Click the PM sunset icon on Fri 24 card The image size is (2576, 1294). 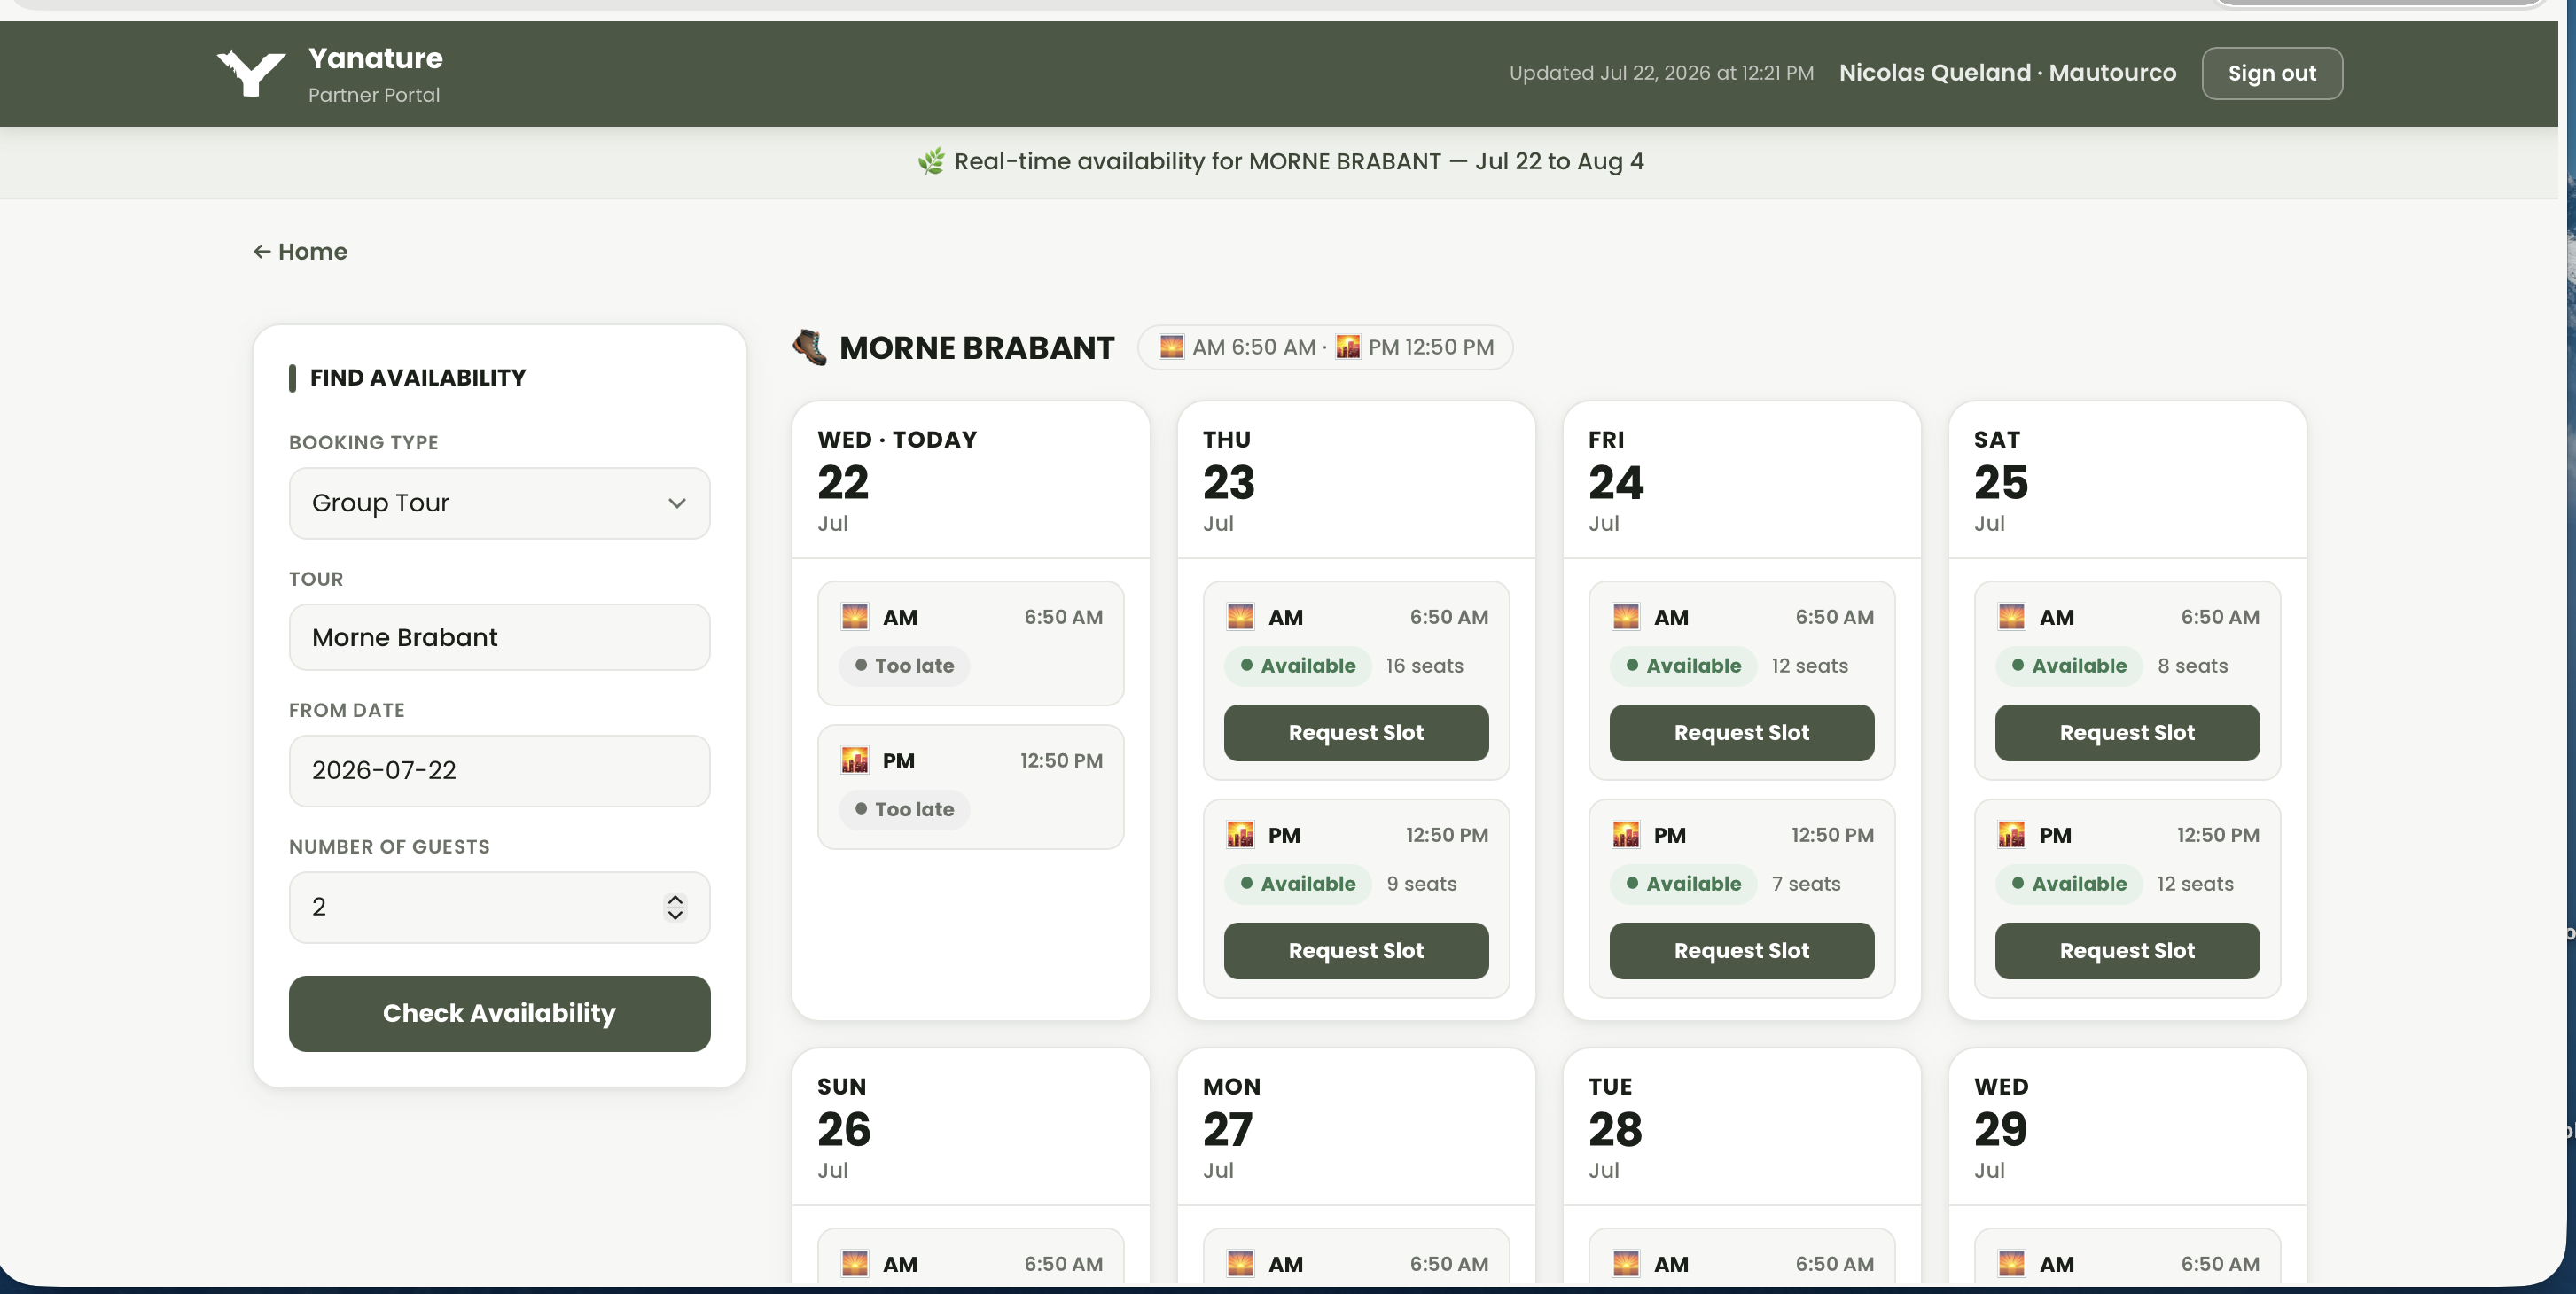1626,835
